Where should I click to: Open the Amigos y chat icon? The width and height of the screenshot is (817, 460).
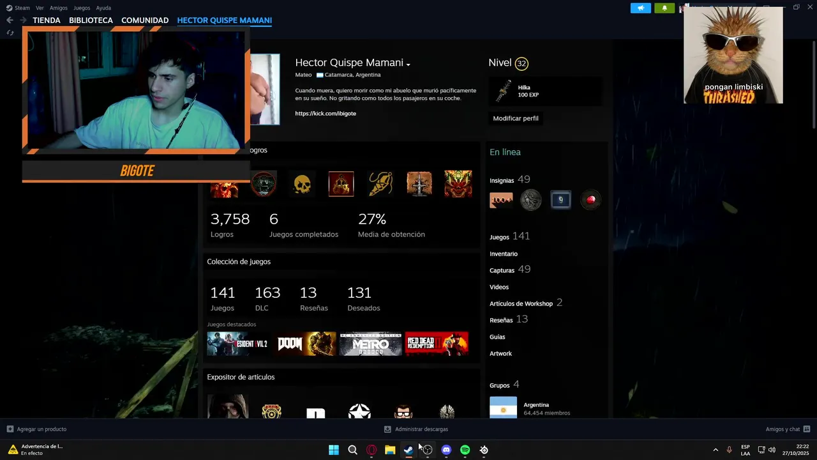tap(807, 429)
